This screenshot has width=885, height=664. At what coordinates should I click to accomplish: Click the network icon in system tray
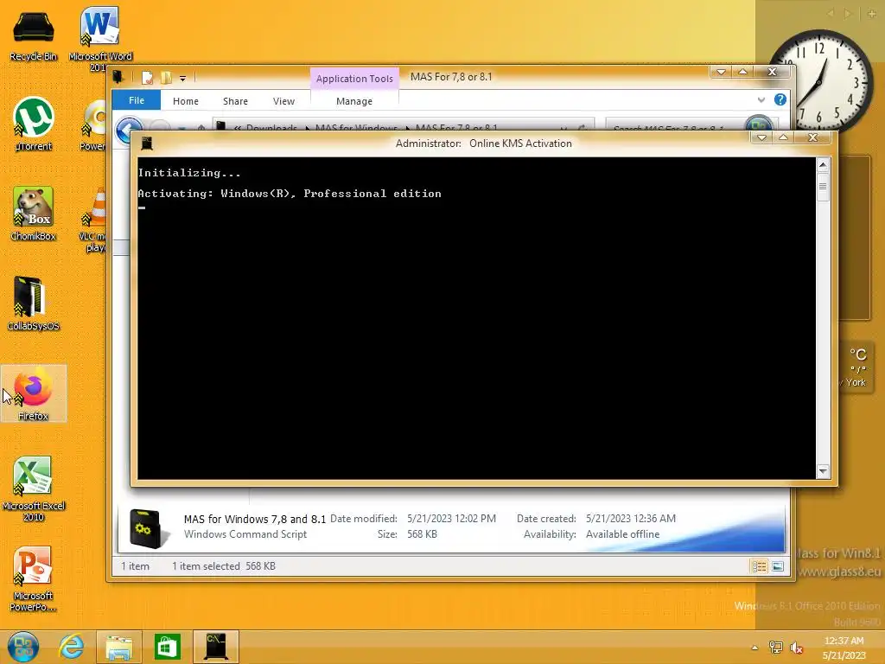[776, 648]
